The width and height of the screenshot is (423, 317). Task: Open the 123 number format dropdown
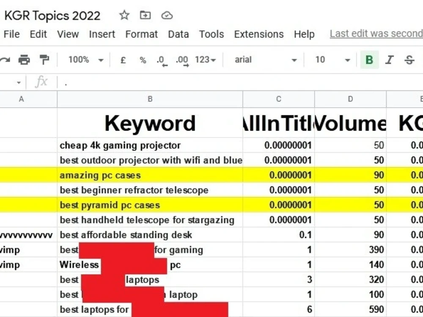[x=206, y=60]
